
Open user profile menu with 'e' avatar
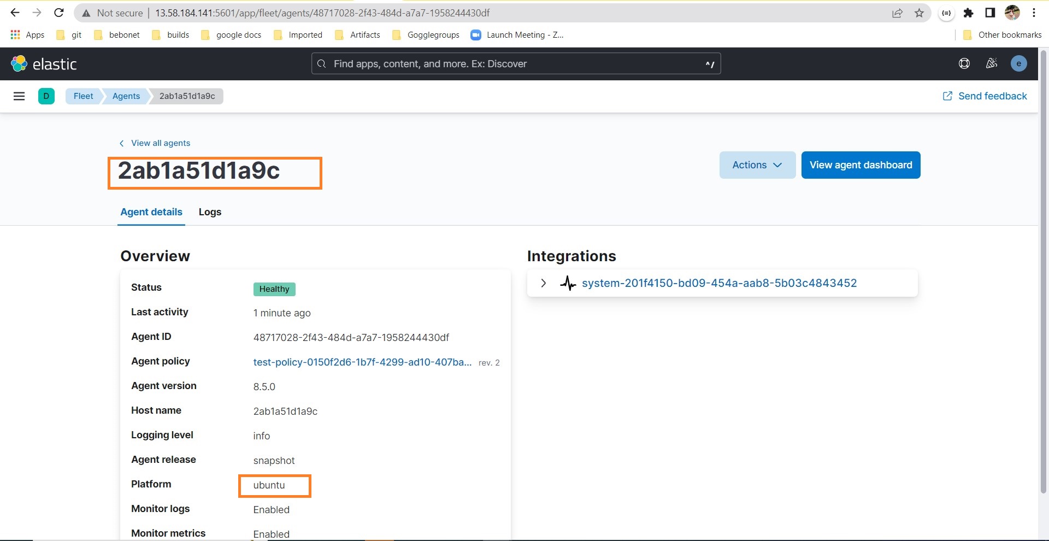(1019, 63)
